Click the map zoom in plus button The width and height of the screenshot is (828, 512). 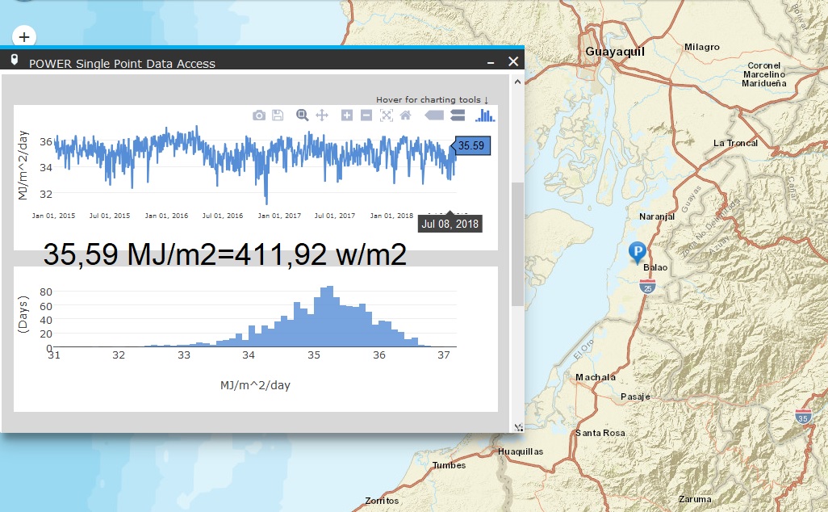pyautogui.click(x=24, y=36)
